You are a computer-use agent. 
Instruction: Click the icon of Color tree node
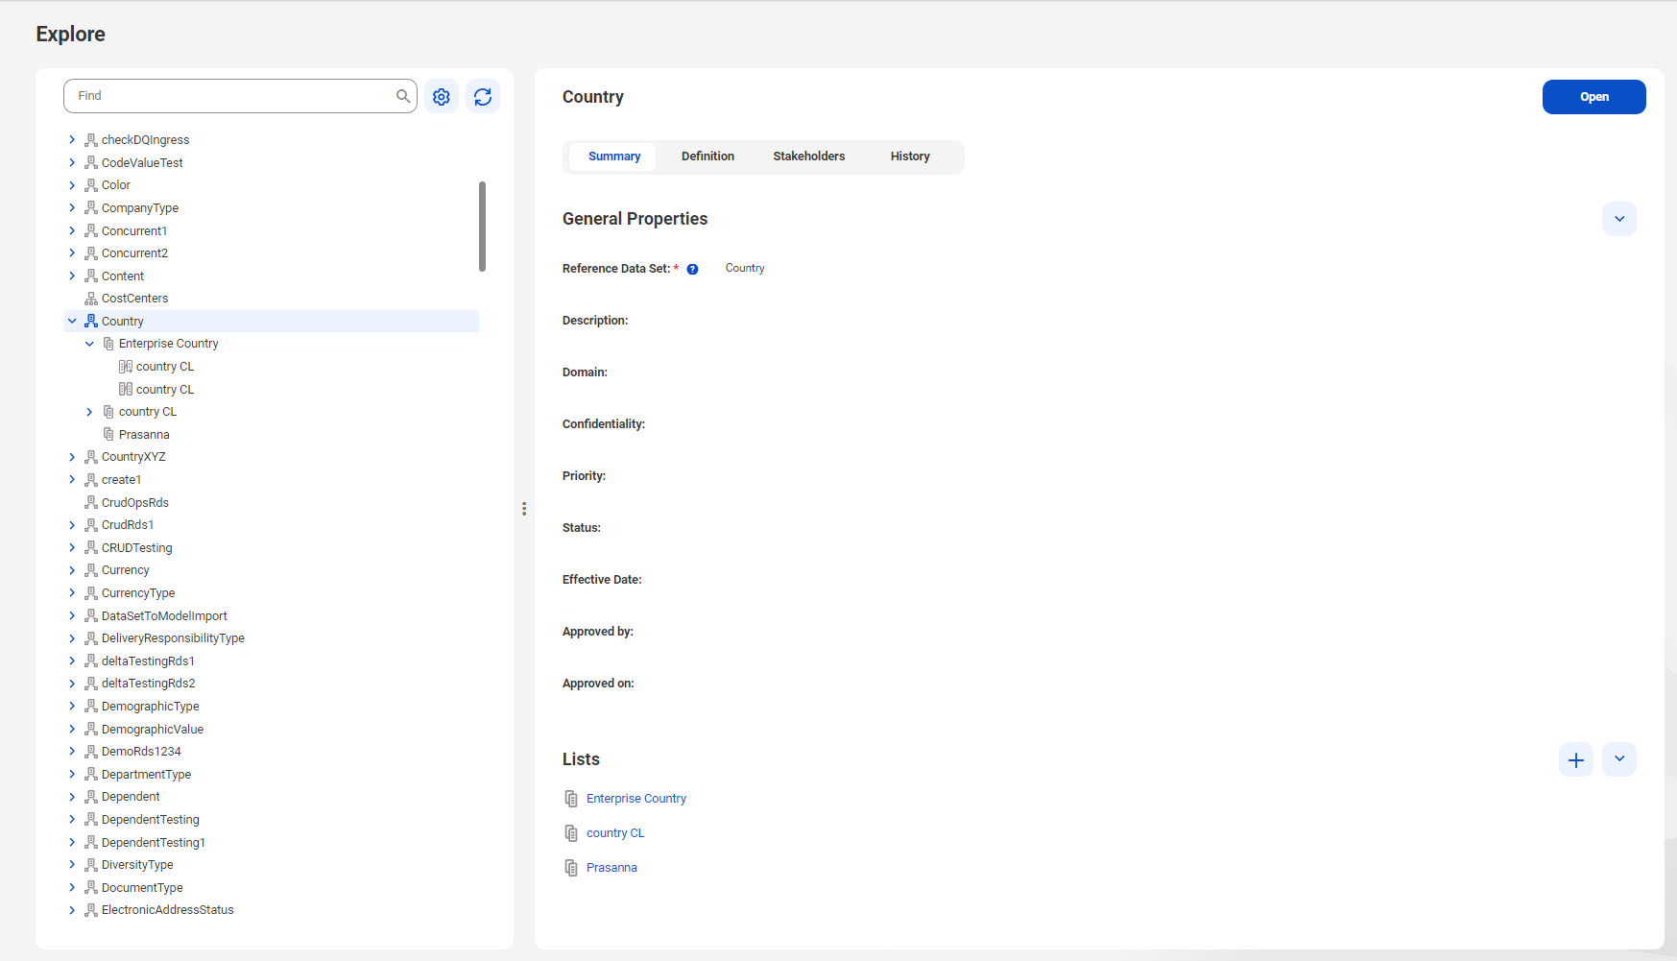click(x=91, y=185)
